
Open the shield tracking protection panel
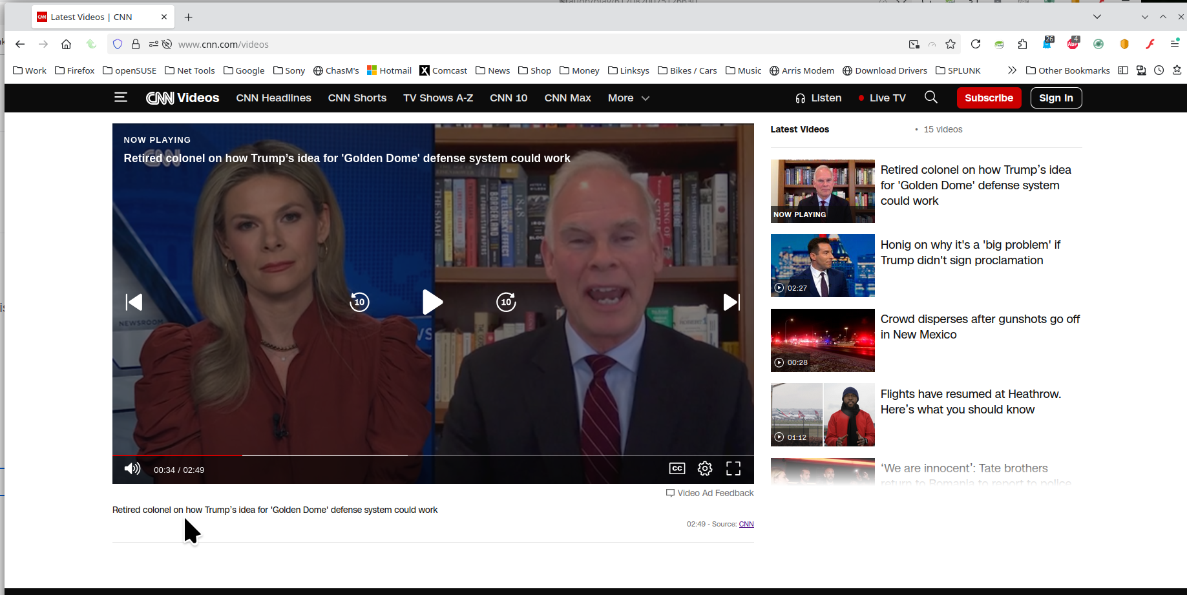pos(118,44)
